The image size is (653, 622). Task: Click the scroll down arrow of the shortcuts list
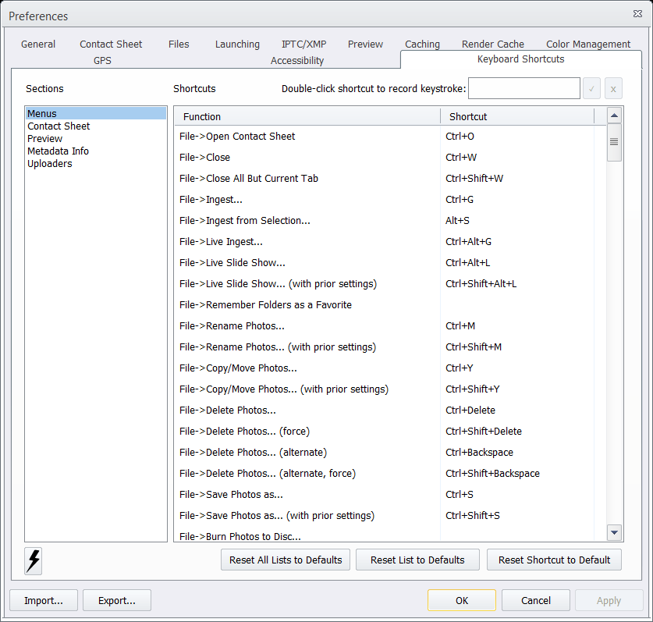coord(614,532)
